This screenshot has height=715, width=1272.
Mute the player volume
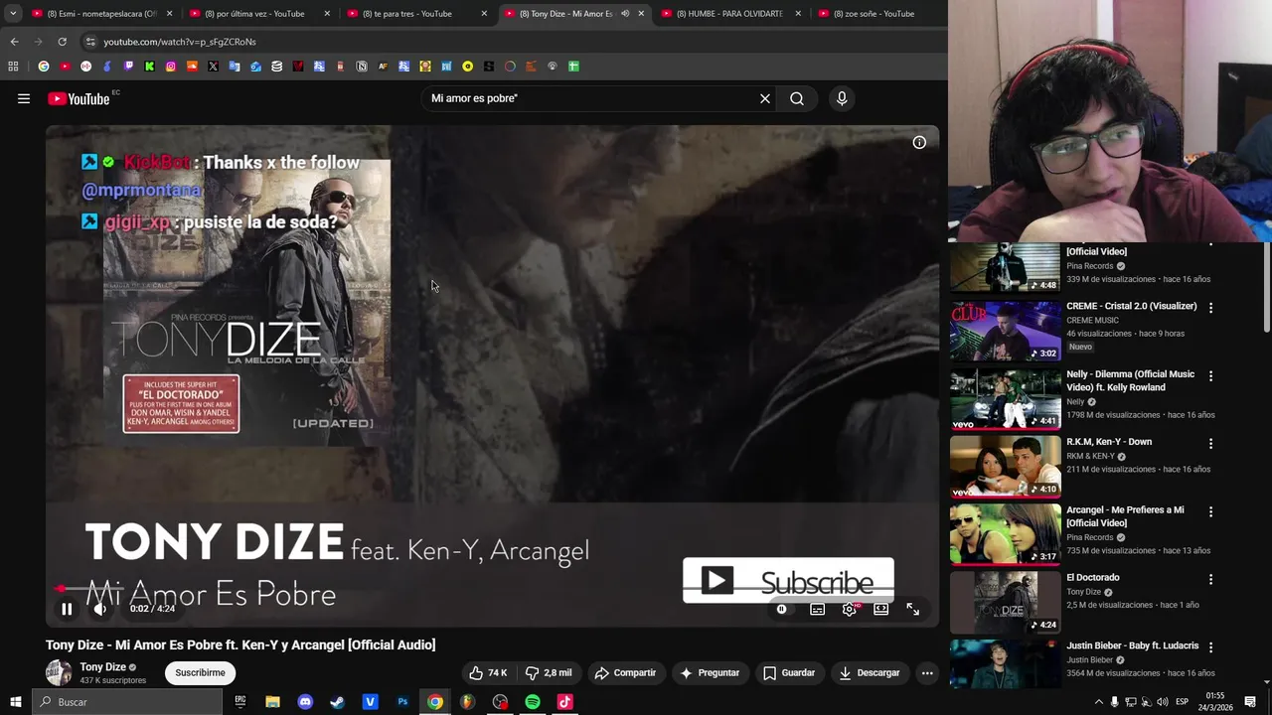click(100, 609)
